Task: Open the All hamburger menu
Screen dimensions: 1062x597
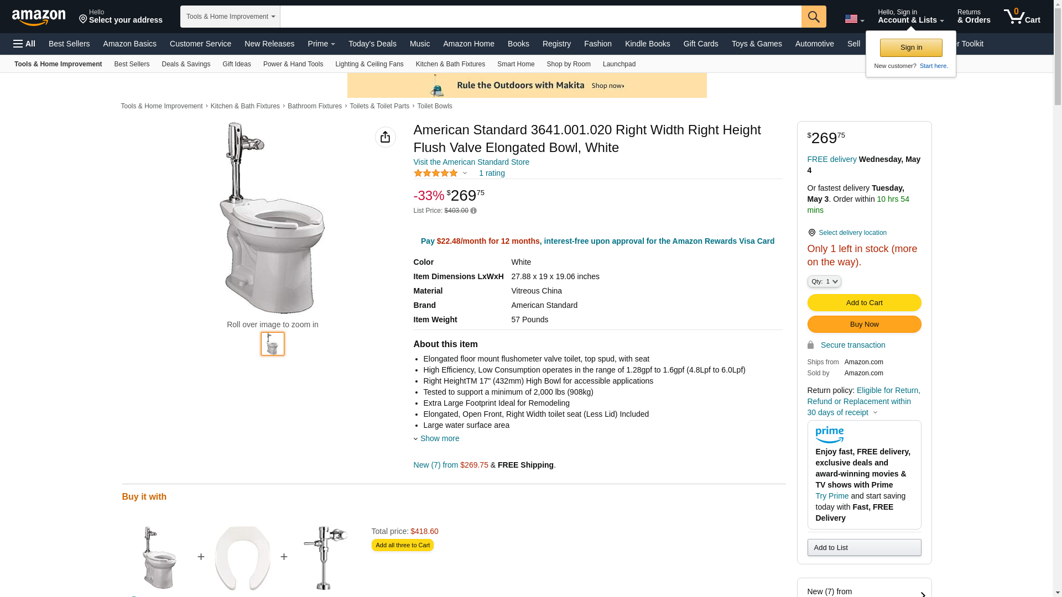Action: (24, 44)
